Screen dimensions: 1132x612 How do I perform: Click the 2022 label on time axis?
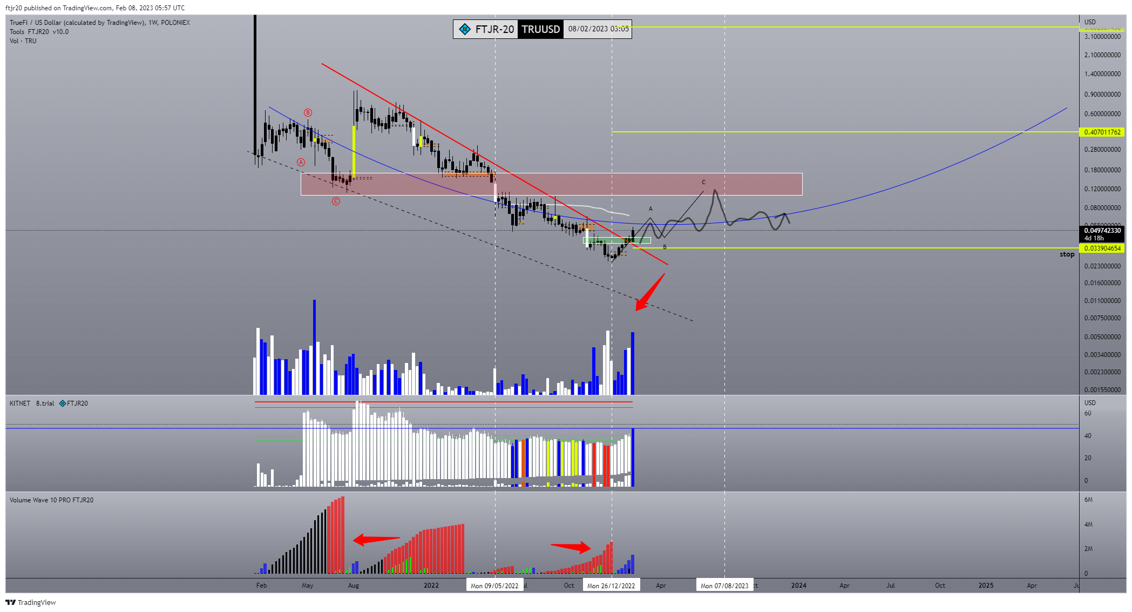click(x=431, y=586)
